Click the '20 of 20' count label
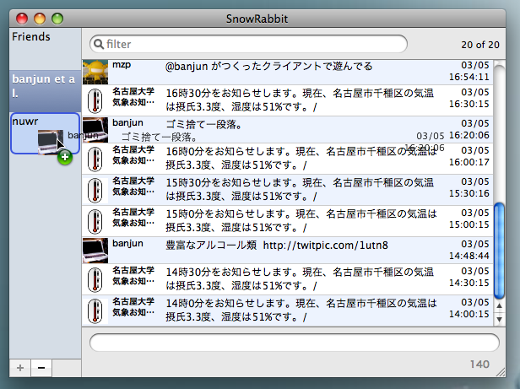520x389 pixels. [480, 45]
